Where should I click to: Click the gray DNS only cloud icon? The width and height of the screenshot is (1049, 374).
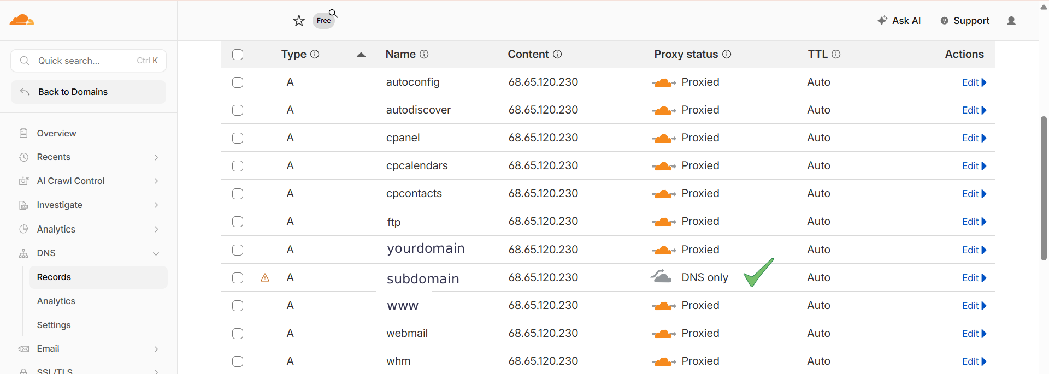(661, 276)
